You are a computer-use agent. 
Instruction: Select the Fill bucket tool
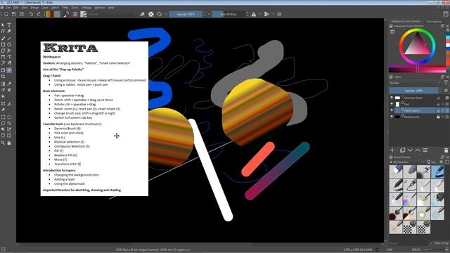coord(3,96)
